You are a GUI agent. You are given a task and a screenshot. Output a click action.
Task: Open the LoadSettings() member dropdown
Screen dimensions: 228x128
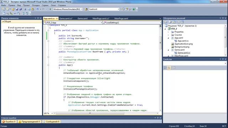pyautogui.click(x=161, y=23)
